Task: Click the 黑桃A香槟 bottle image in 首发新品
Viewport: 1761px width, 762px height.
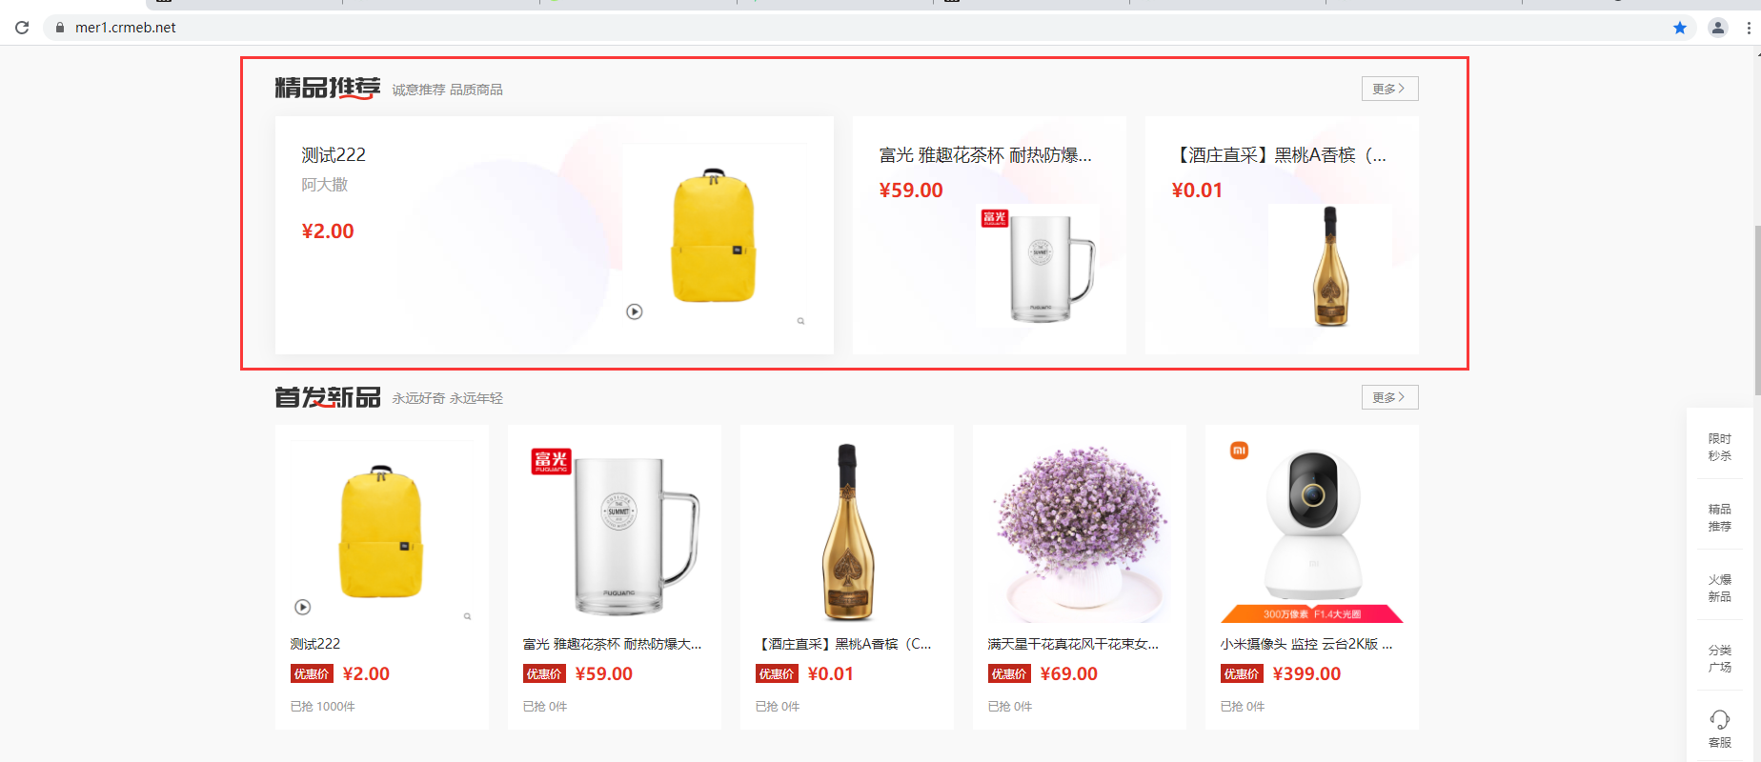Action: [847, 531]
